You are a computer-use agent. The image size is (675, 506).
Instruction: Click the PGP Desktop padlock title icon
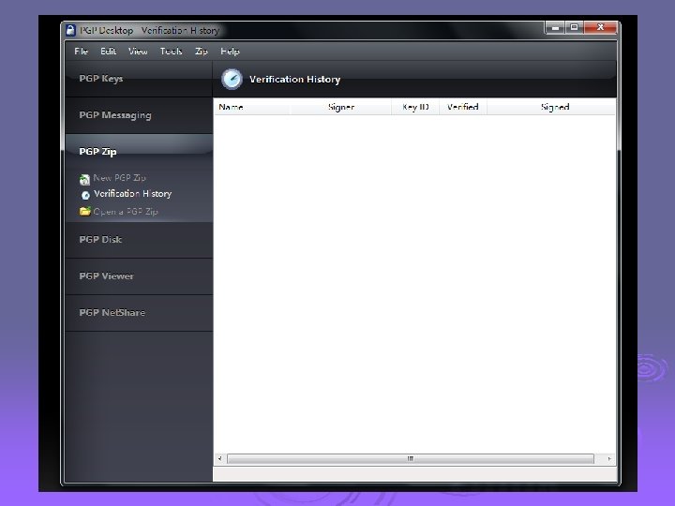pos(70,30)
